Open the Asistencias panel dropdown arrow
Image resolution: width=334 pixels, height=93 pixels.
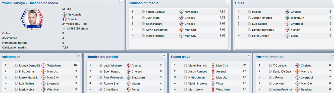(x=79, y=56)
